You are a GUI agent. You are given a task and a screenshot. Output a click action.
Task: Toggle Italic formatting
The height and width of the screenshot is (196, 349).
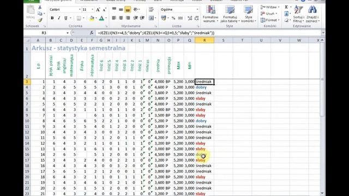[x=59, y=18]
